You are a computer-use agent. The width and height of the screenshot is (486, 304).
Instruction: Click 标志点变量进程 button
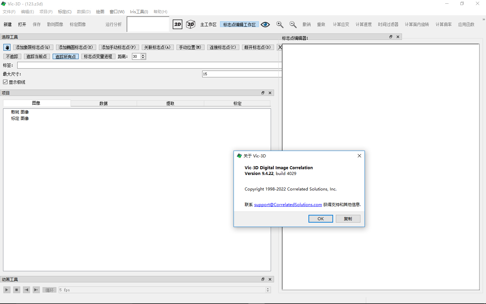[98, 56]
